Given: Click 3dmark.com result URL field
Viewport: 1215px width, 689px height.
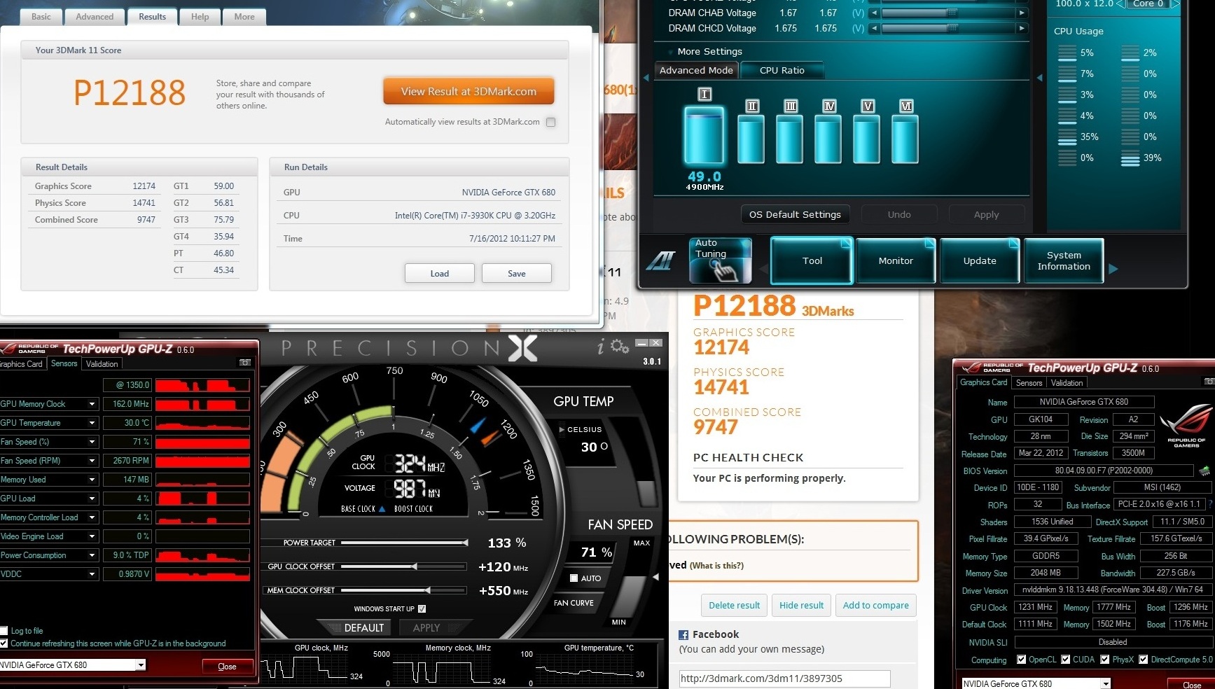Looking at the screenshot, I should (x=784, y=678).
